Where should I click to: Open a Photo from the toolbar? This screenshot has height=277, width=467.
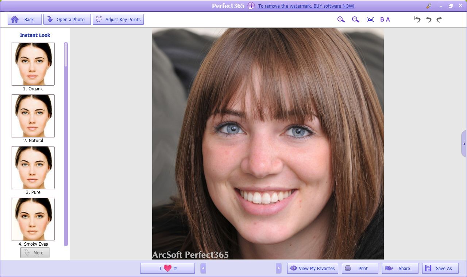67,19
